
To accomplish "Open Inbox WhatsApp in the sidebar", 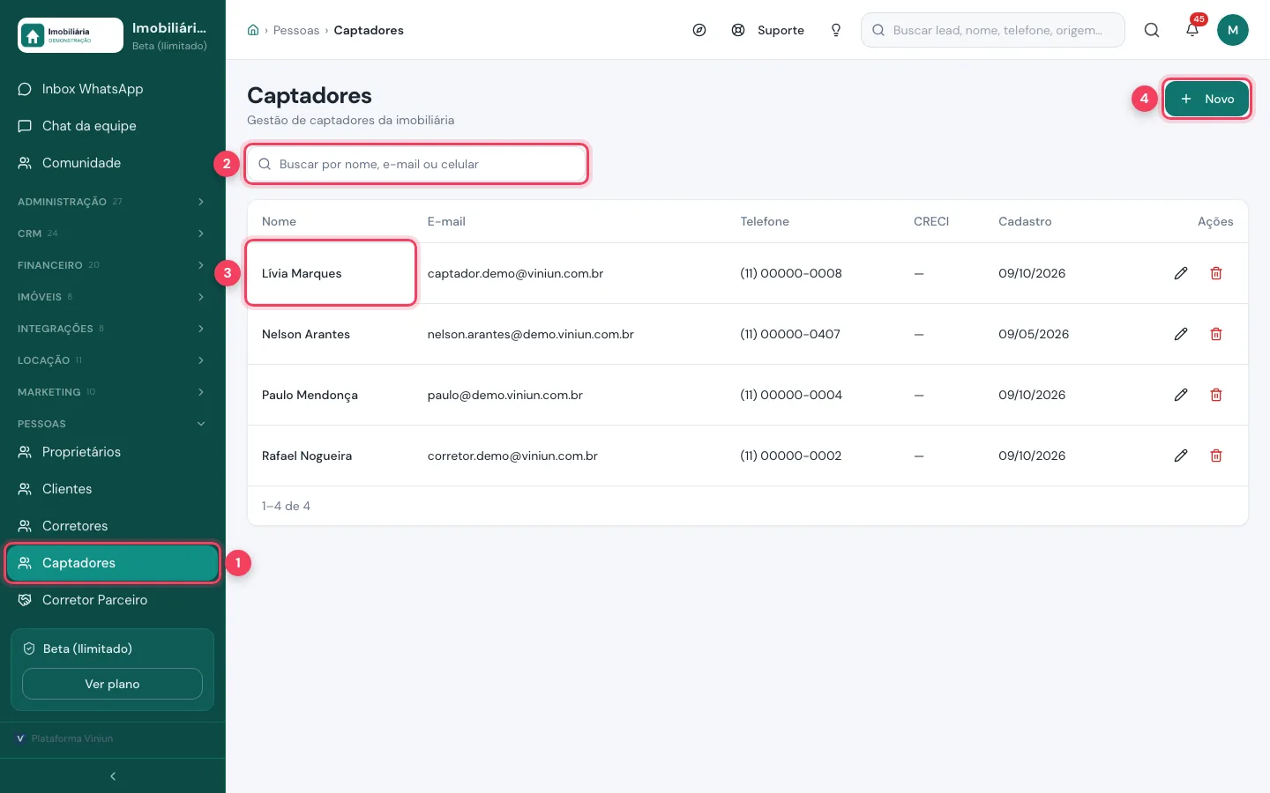I will pyautogui.click(x=113, y=89).
